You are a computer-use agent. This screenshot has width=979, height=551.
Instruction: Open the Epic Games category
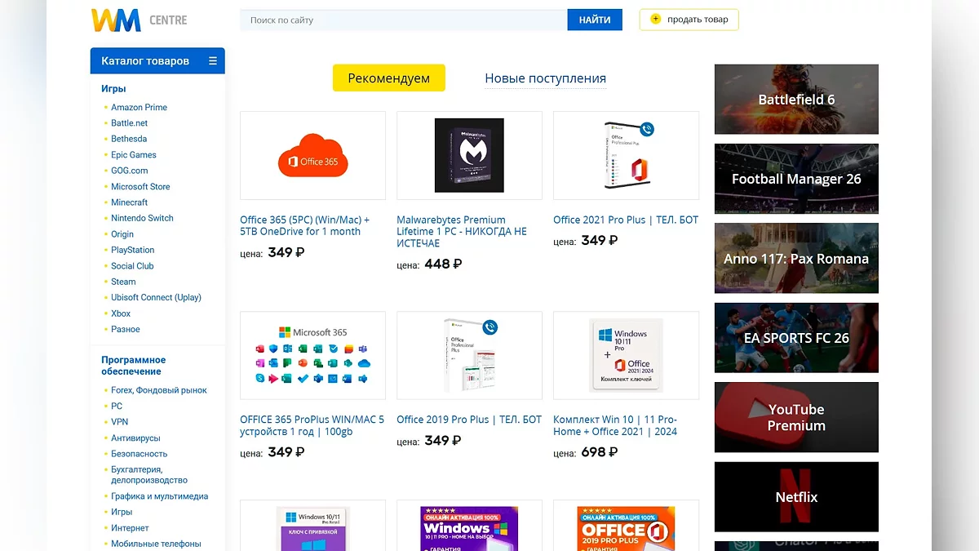tap(134, 154)
